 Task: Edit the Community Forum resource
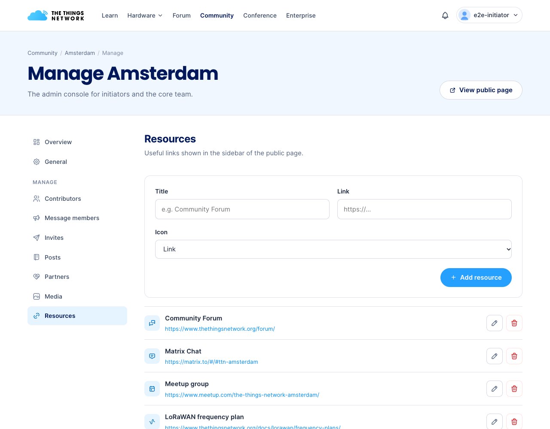[x=495, y=323]
